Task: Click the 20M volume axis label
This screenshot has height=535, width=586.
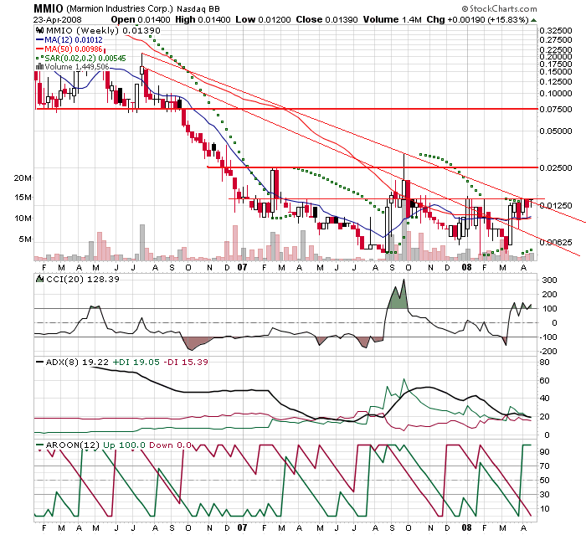Action: click(23, 178)
